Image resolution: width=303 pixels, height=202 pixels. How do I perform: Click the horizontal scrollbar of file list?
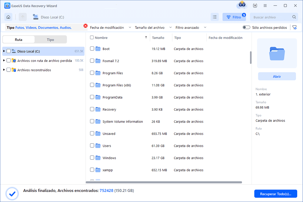click(164, 182)
